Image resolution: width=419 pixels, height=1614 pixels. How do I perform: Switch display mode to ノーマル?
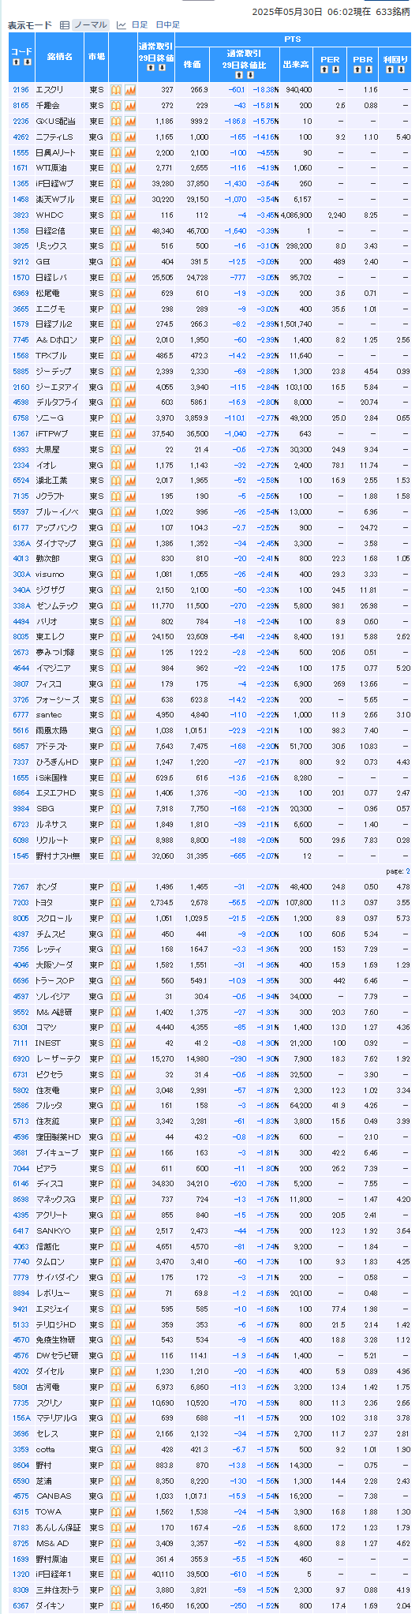[90, 24]
